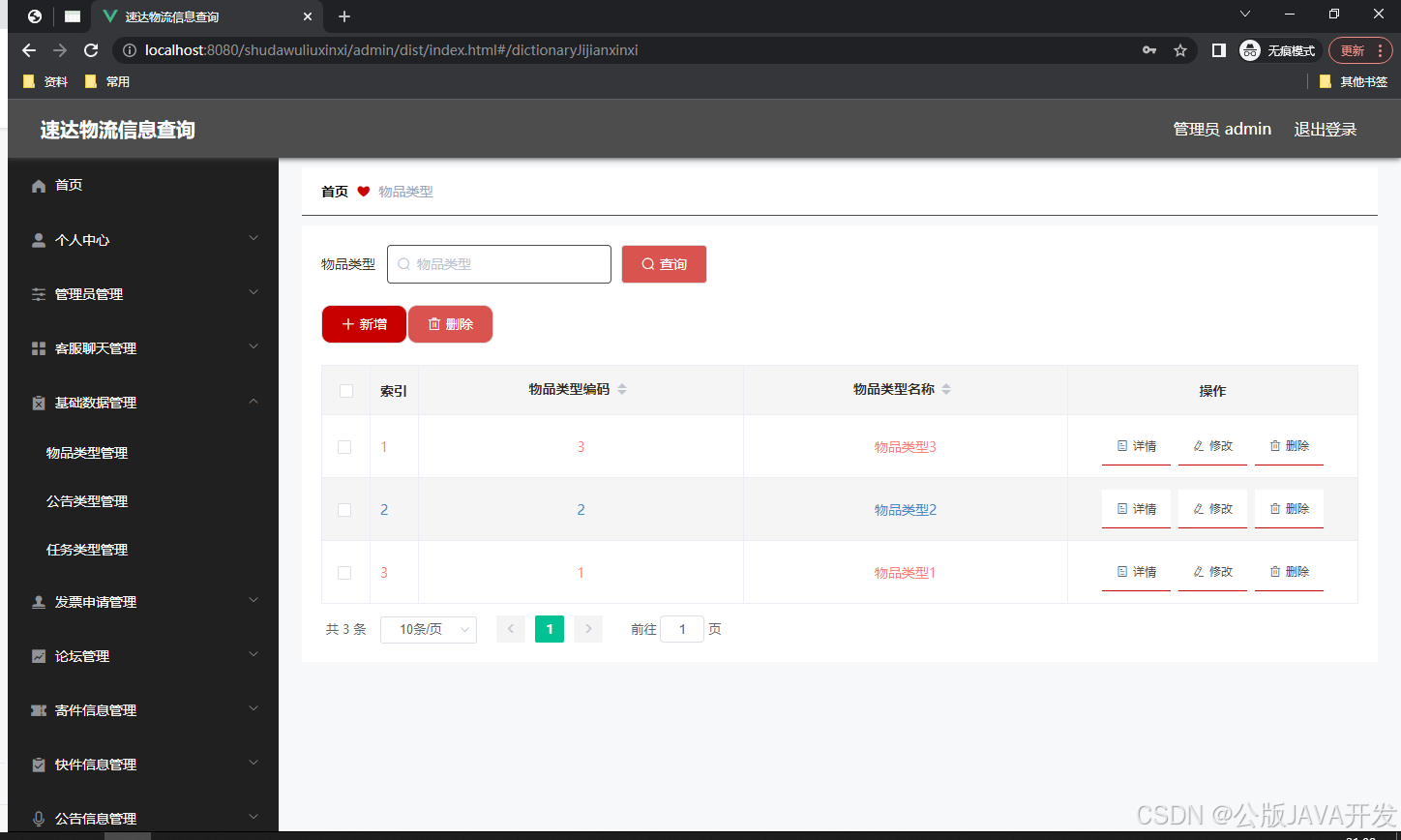Check the checkbox for row 物品类型3
Screen dimensions: 1401x840
coord(344,447)
